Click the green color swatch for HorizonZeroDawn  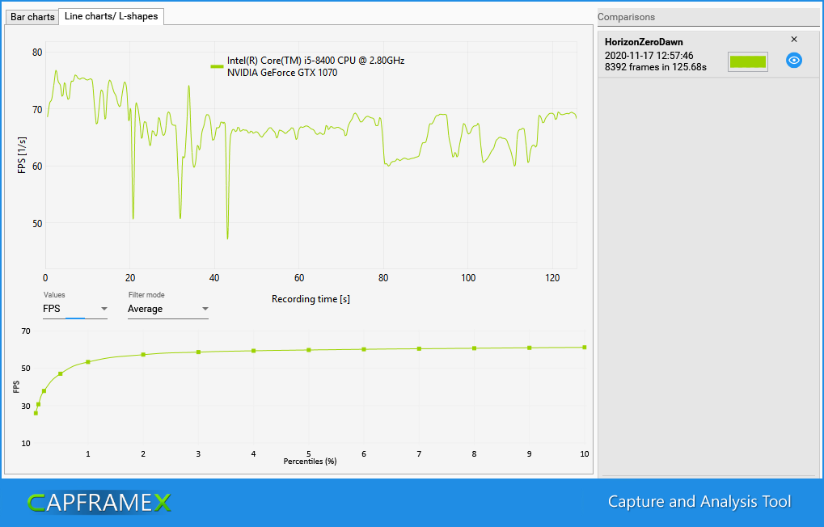click(748, 61)
